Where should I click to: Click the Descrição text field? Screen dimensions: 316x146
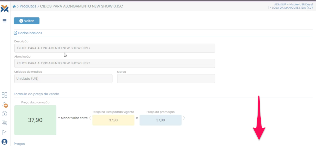click(115, 48)
